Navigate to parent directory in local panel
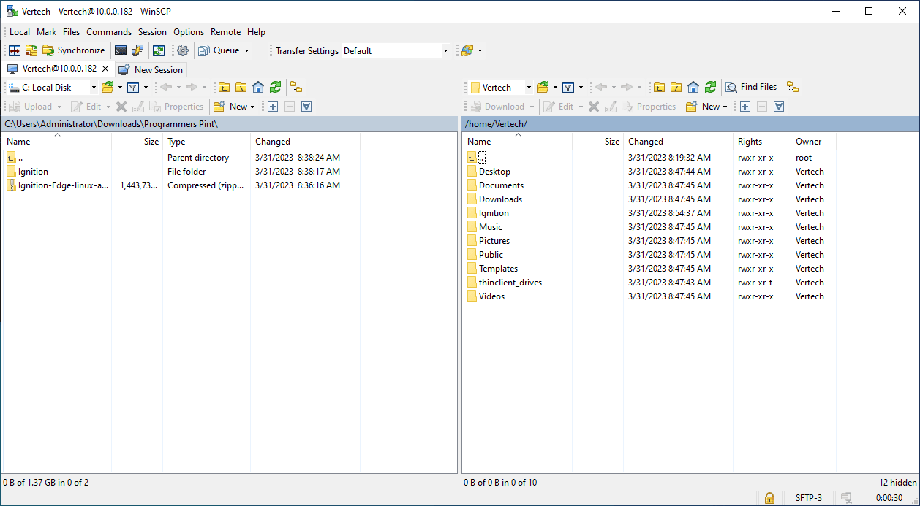Screen dimensions: 920x506 click(224, 87)
